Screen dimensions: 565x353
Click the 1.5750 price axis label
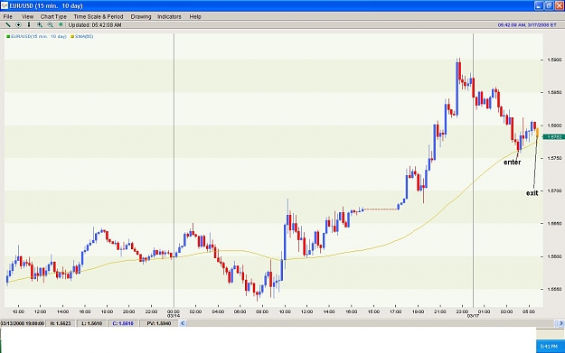(554, 158)
